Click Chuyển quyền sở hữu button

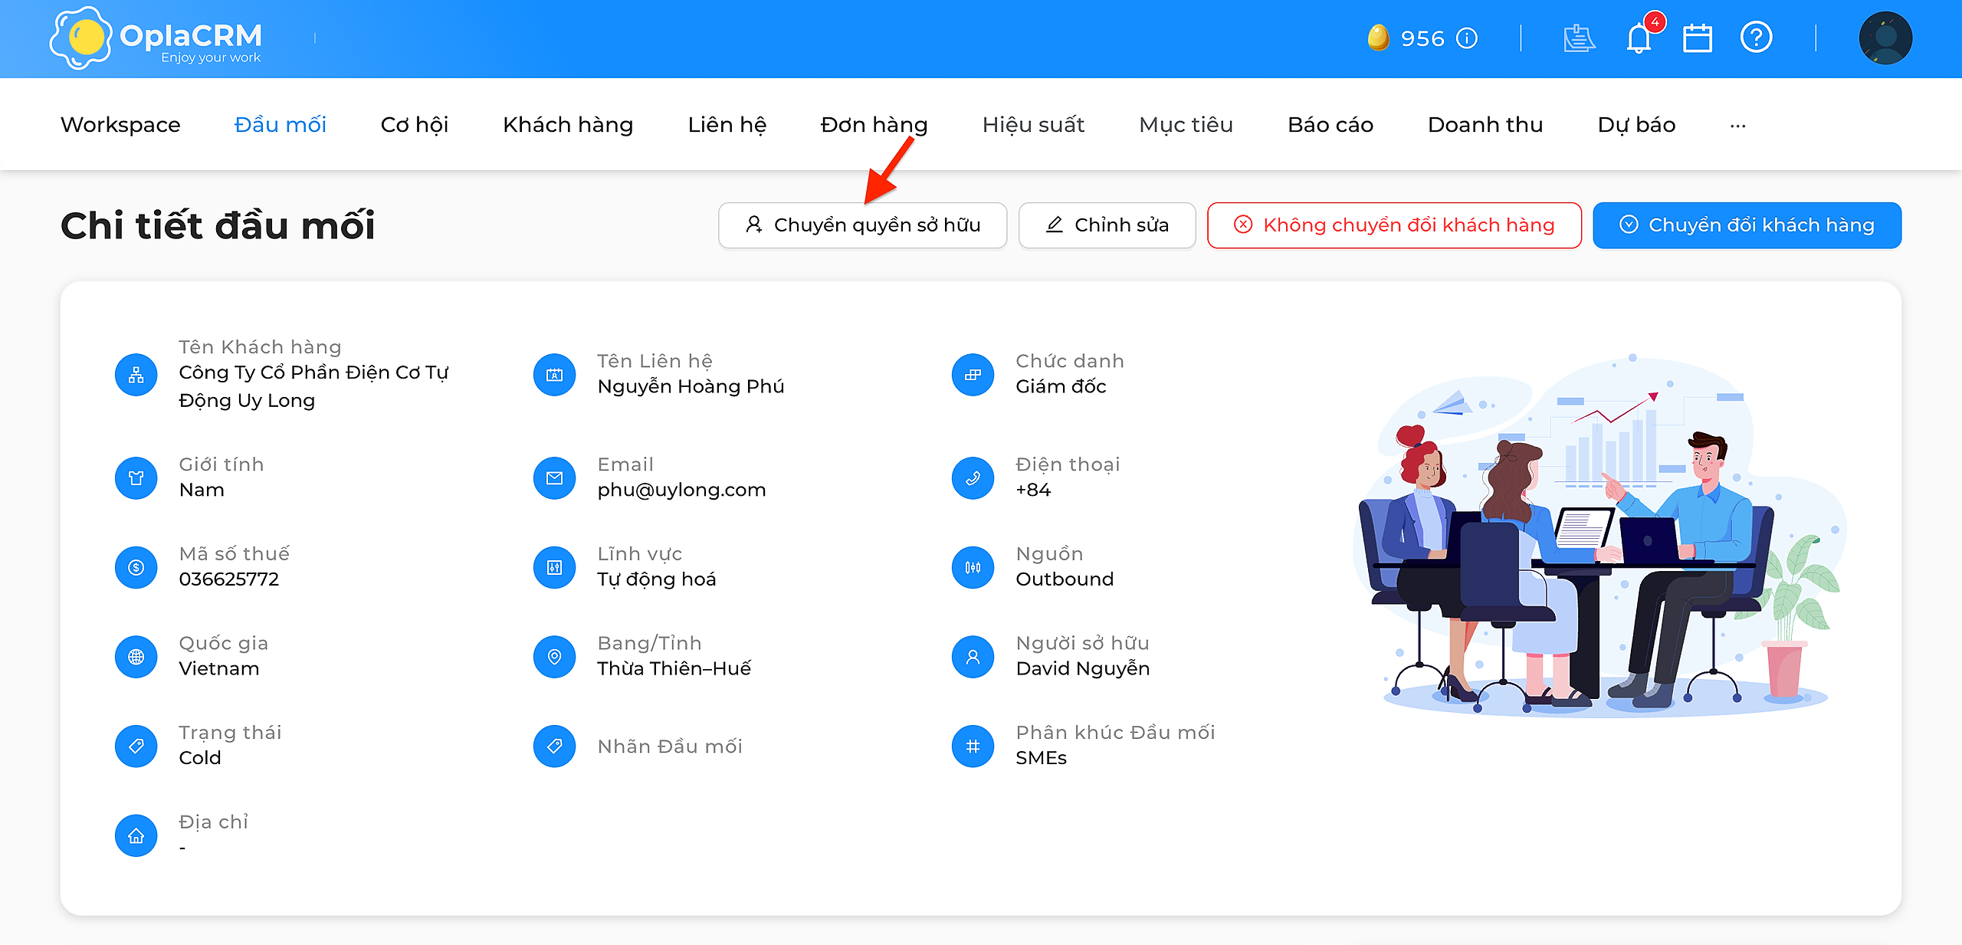[862, 225]
